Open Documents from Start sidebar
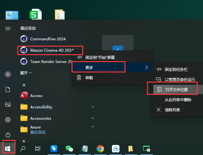This screenshot has height=155, width=203. click(8, 89)
